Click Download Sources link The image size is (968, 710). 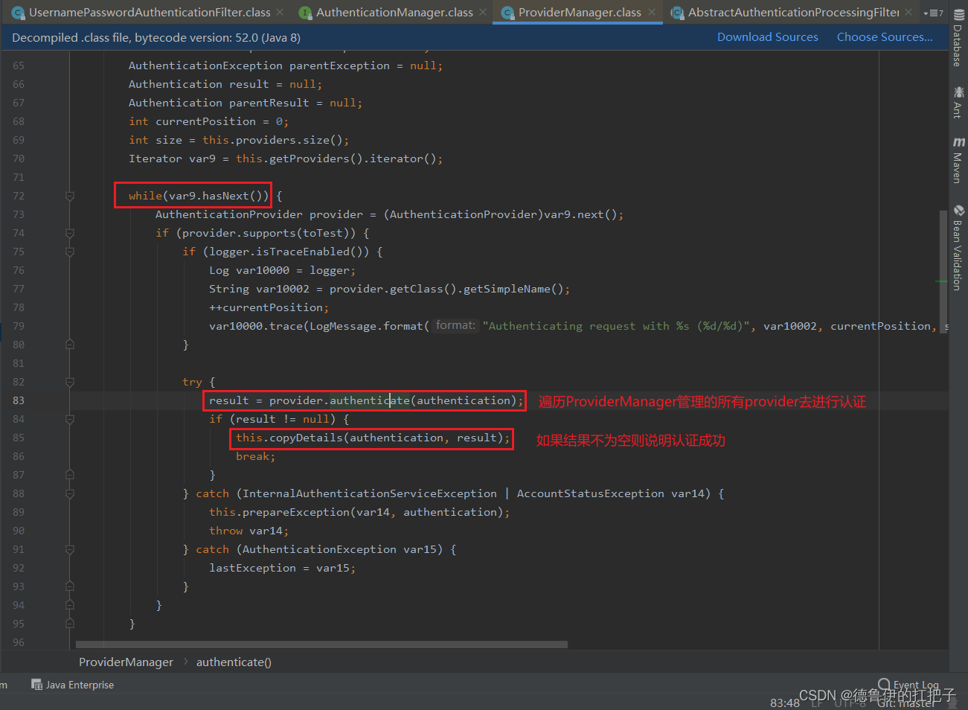(767, 37)
